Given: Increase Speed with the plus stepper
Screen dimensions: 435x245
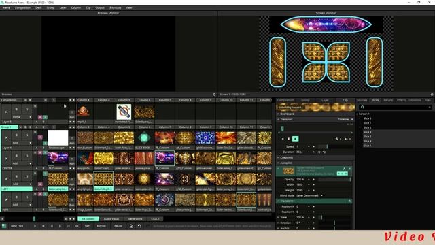Looking at the screenshot, I should (x=314, y=146).
